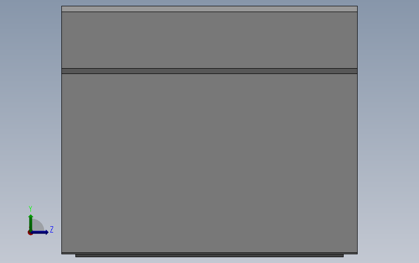Select the large lower panel face

[x=210, y=163]
